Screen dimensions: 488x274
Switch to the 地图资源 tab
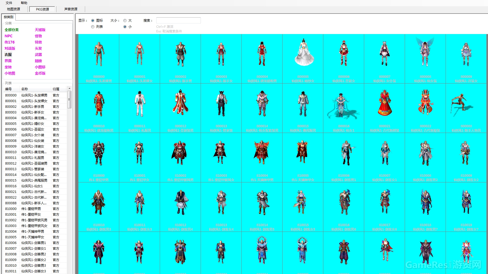14,9
